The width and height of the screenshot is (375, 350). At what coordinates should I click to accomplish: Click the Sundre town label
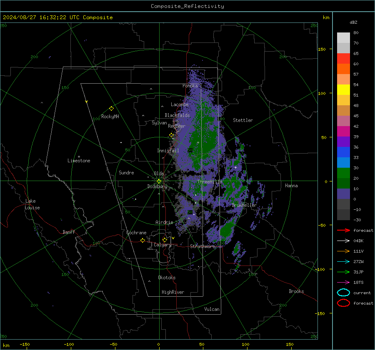point(126,172)
